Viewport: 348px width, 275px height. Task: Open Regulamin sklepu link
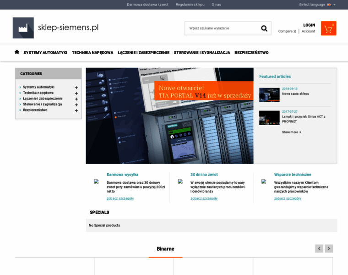coord(190,5)
